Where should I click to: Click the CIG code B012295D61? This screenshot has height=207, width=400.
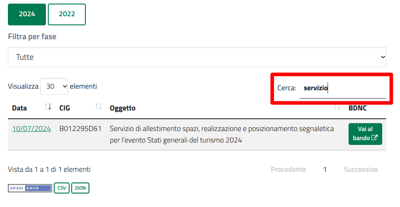click(x=80, y=129)
